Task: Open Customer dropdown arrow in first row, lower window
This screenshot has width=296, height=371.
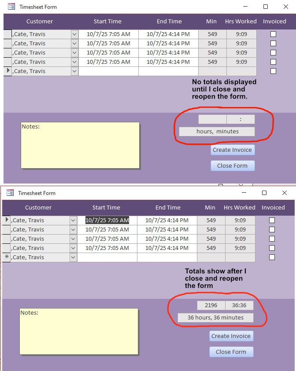Action: click(x=73, y=220)
